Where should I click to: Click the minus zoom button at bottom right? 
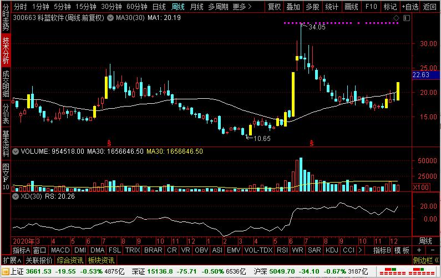tap(432, 250)
